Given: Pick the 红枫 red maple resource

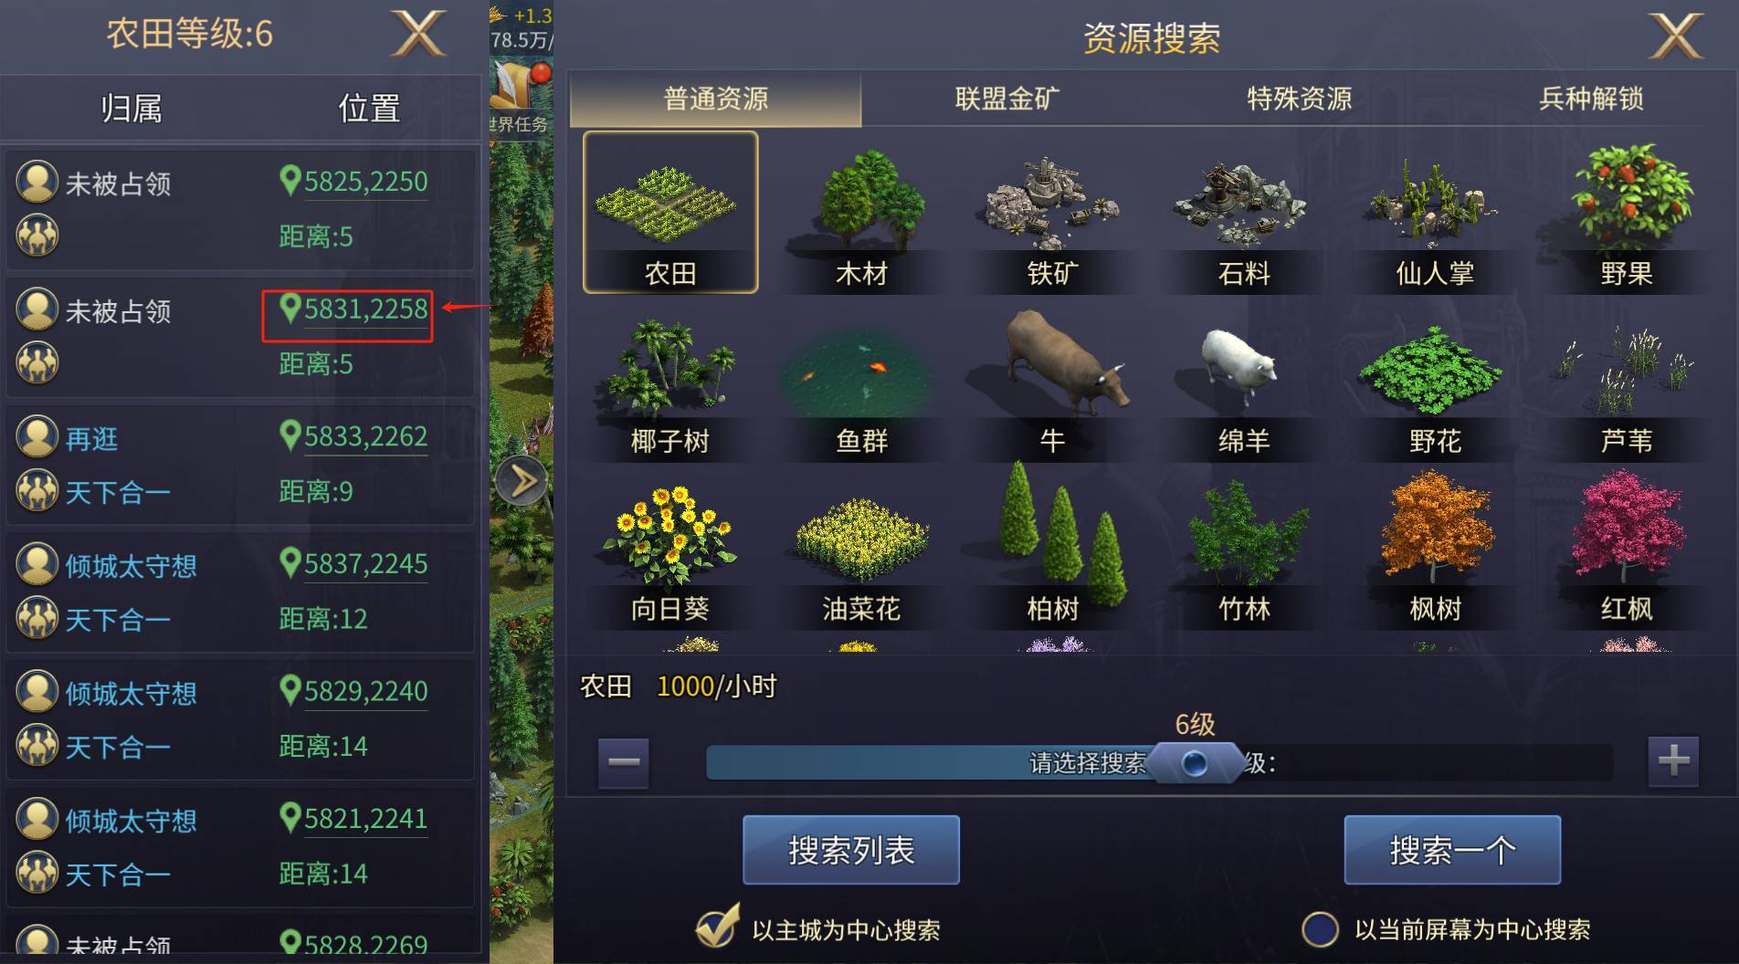Looking at the screenshot, I should click(x=1626, y=550).
